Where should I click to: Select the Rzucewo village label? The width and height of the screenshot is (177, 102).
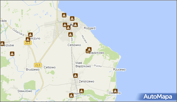coord(119,70)
